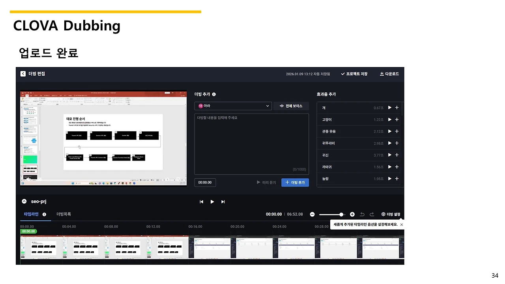Add the 개 sound effect with its plus icon

[x=397, y=108]
